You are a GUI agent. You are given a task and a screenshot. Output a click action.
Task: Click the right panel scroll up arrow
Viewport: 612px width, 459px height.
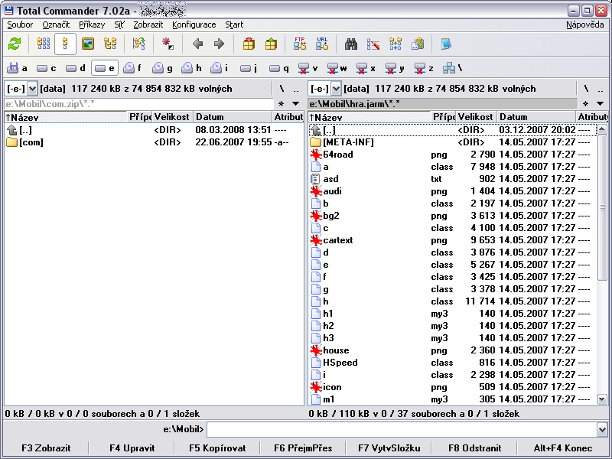[602, 129]
